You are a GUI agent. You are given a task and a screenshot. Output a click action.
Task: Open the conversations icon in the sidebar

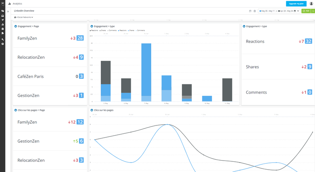(x=3, y=11)
